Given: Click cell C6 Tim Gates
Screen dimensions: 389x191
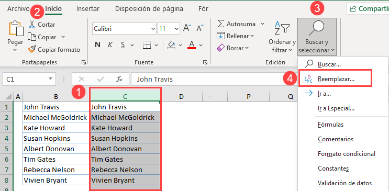Looking at the screenshot, I should click(125, 159).
